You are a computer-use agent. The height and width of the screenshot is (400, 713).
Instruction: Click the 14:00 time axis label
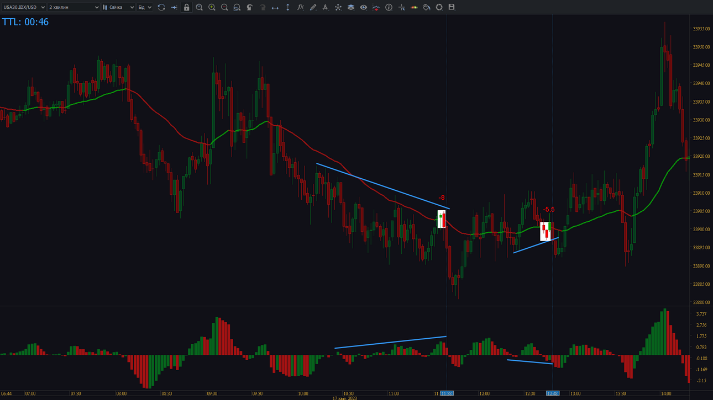666,393
